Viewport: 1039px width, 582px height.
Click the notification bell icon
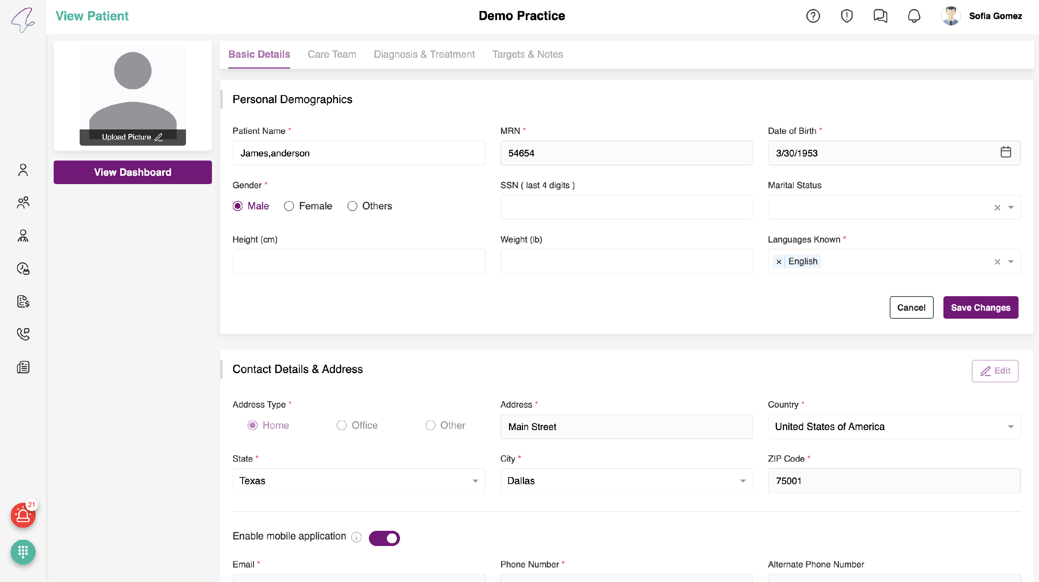914,16
